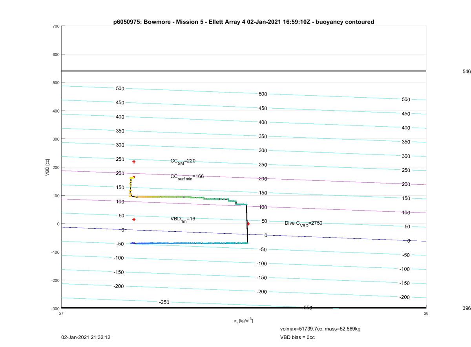Click the sigma_t [kg/m3] x-axis label
The image size is (471, 347).
[243, 321]
